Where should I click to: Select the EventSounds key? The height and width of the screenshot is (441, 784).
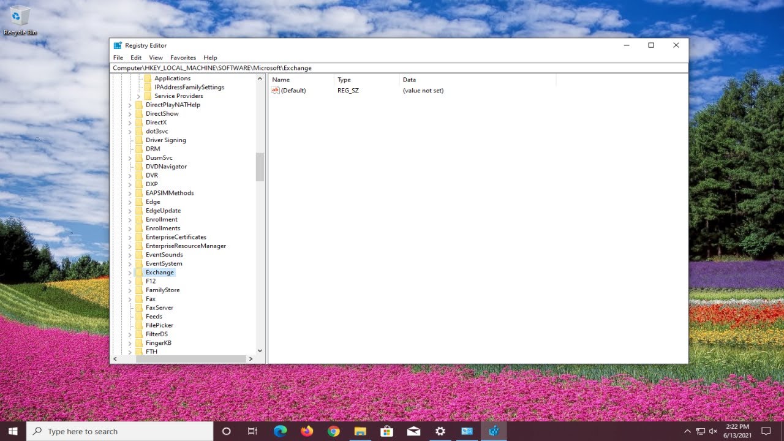pyautogui.click(x=164, y=255)
